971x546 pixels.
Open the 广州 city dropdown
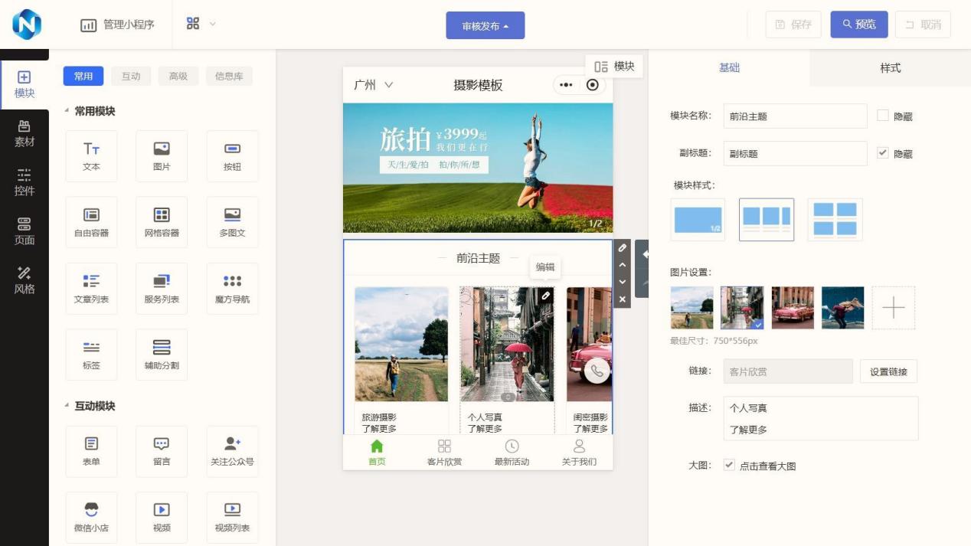[373, 85]
